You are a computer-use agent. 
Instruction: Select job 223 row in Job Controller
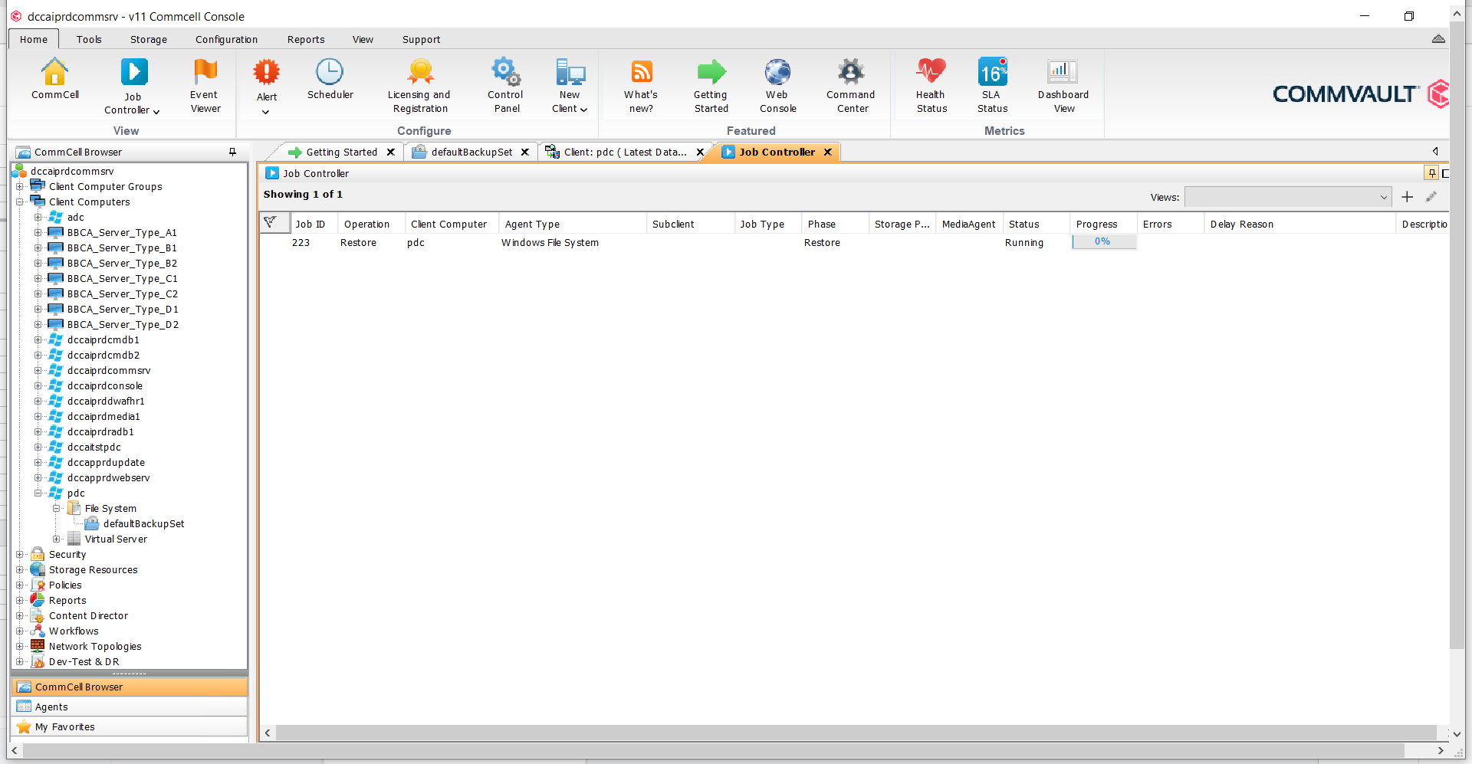[853, 242]
